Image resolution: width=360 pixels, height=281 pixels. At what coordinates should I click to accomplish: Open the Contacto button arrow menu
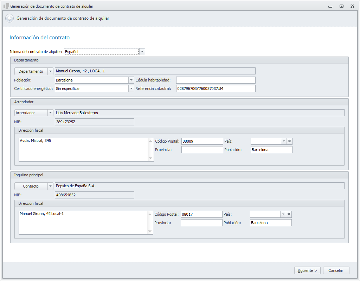pos(50,186)
